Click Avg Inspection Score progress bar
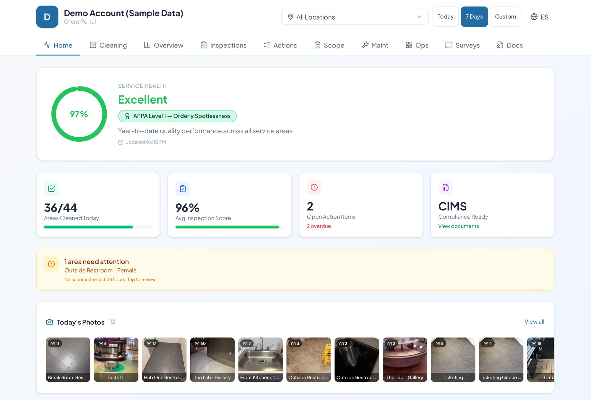Screen dimensions: 591x400 pos(229,227)
